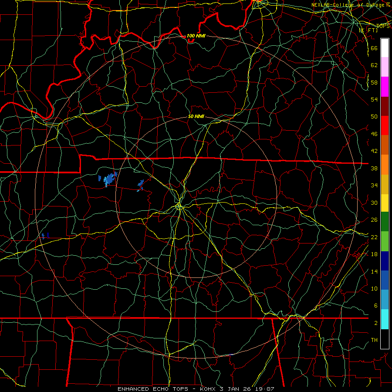Screen dimensions: 392x392
Task: Click the radar site at the highway convergence
Action: click(x=179, y=206)
